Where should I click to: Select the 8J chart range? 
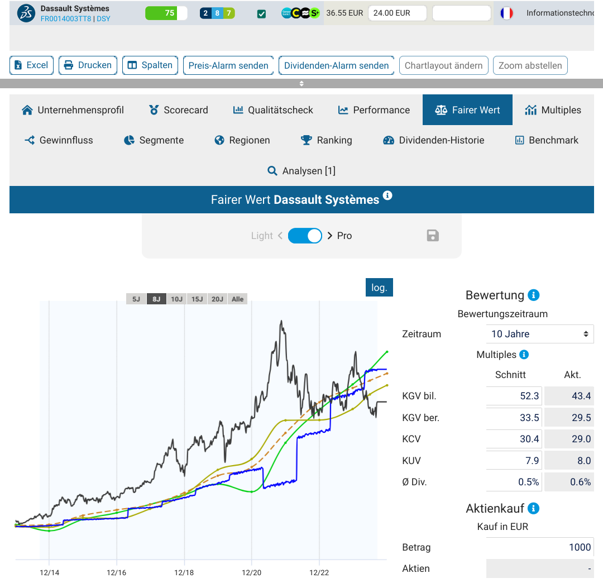156,299
